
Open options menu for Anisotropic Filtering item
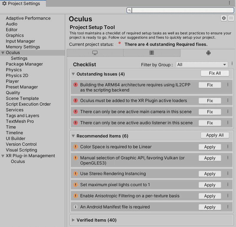tap(228, 195)
